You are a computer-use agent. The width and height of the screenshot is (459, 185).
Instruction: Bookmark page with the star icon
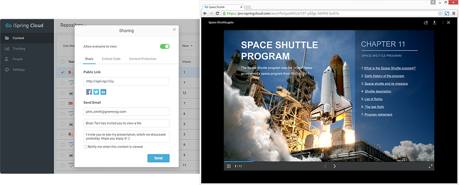click(440, 13)
